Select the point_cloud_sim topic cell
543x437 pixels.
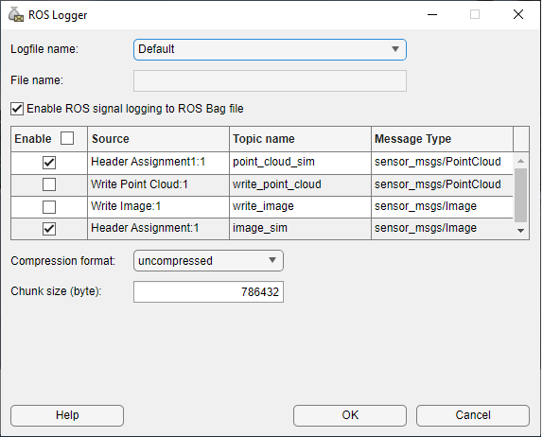[x=300, y=163]
